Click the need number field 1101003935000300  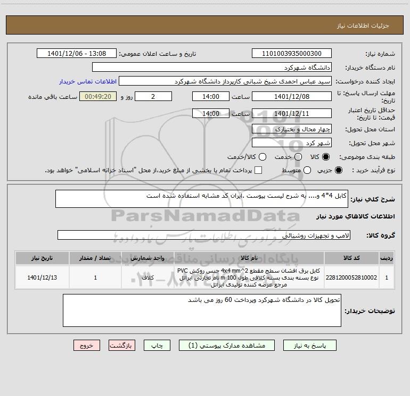coord(292,53)
